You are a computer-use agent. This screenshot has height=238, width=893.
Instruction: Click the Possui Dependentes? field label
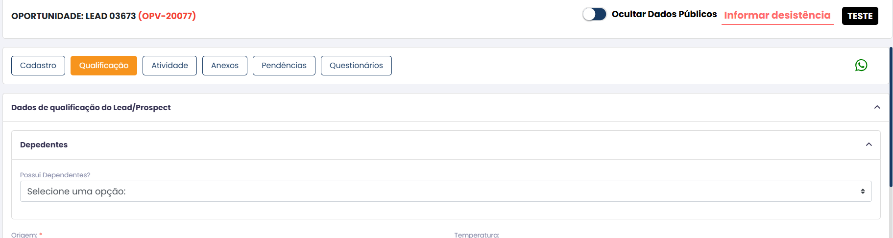pos(55,175)
